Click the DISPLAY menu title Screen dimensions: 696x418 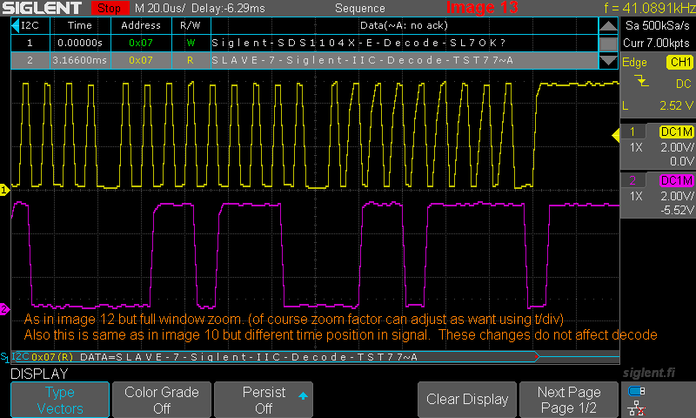point(39,374)
